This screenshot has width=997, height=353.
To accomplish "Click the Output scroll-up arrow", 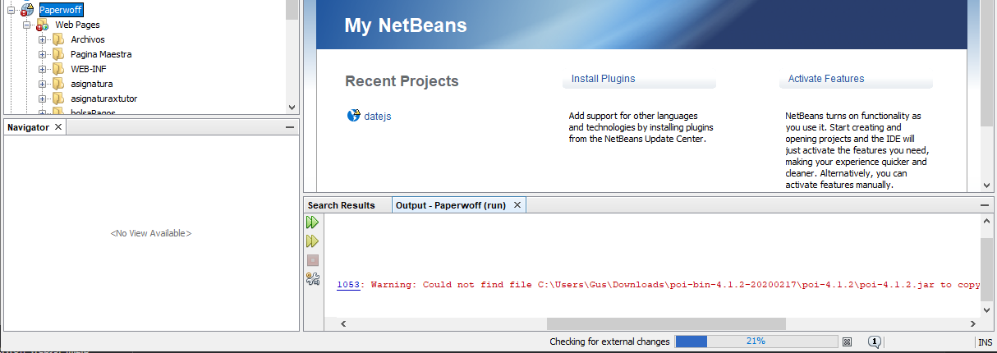I will point(986,222).
